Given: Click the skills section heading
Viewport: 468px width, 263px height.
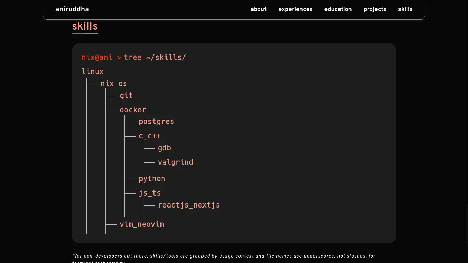Looking at the screenshot, I should [x=85, y=27].
